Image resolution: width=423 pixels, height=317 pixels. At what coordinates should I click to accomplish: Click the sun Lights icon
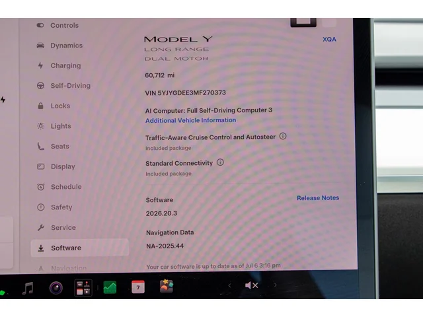pyautogui.click(x=41, y=126)
